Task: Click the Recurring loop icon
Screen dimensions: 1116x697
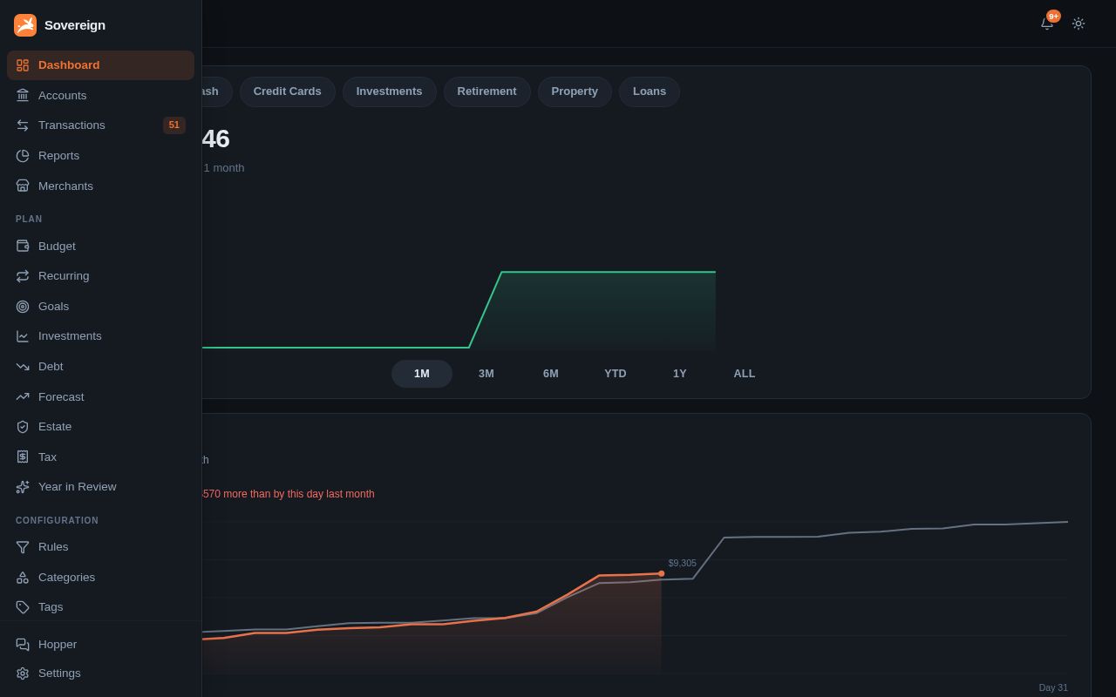Action: click(x=23, y=276)
